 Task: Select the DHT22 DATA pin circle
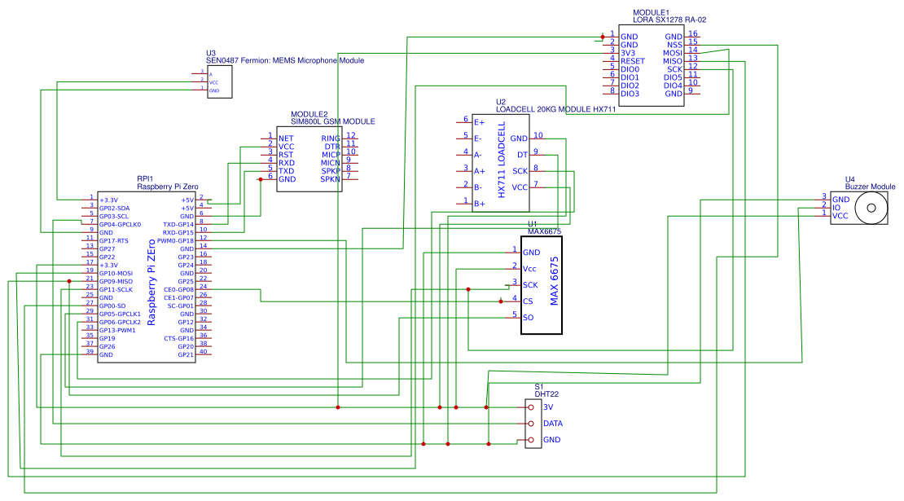pos(531,424)
